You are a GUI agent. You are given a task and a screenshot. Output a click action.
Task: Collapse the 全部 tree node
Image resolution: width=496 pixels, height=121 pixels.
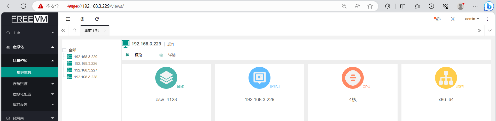click(x=65, y=50)
